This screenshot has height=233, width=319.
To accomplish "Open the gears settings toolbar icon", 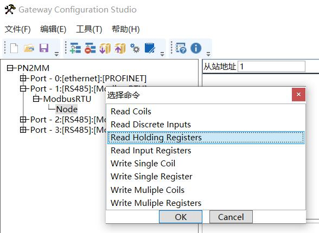I will [135, 48].
